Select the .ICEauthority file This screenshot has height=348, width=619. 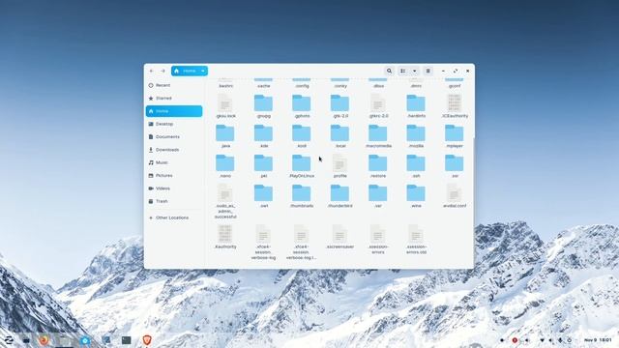click(x=454, y=103)
